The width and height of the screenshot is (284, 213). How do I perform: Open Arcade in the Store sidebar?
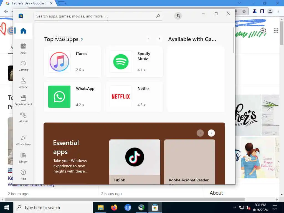(23, 83)
